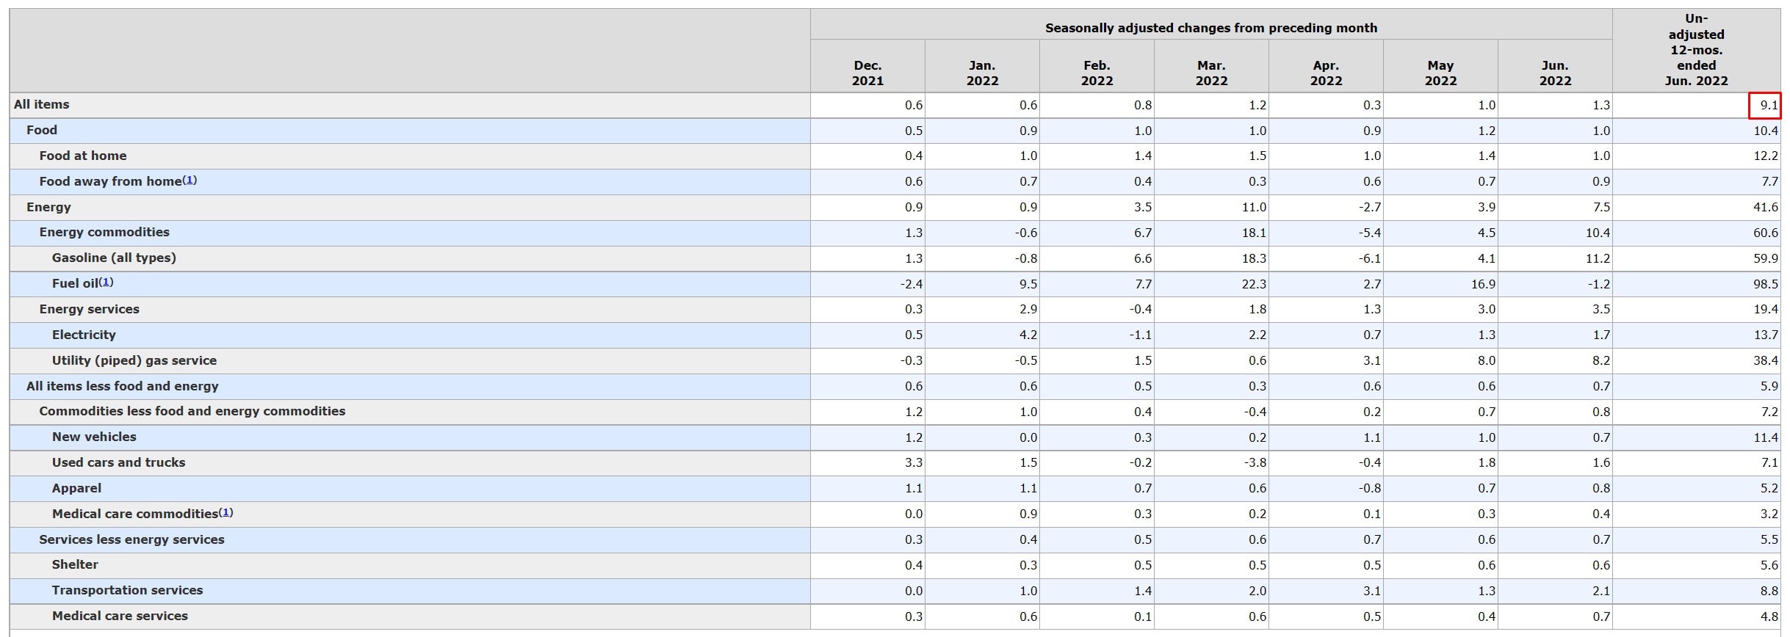The height and width of the screenshot is (637, 1790).
Task: Select the Electricity row label
Action: [x=84, y=335]
